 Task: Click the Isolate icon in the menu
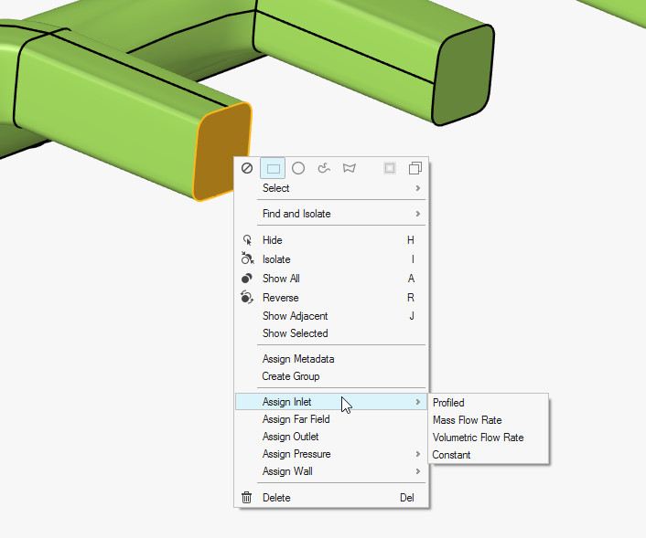(247, 259)
